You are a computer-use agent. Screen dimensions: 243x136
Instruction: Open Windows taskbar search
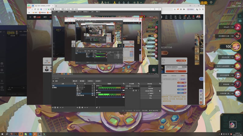coord(7,134)
